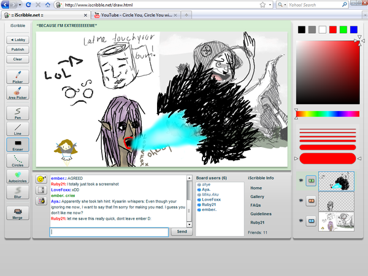
Task: Open the emoticon picker beside chat
Action: coord(41,179)
